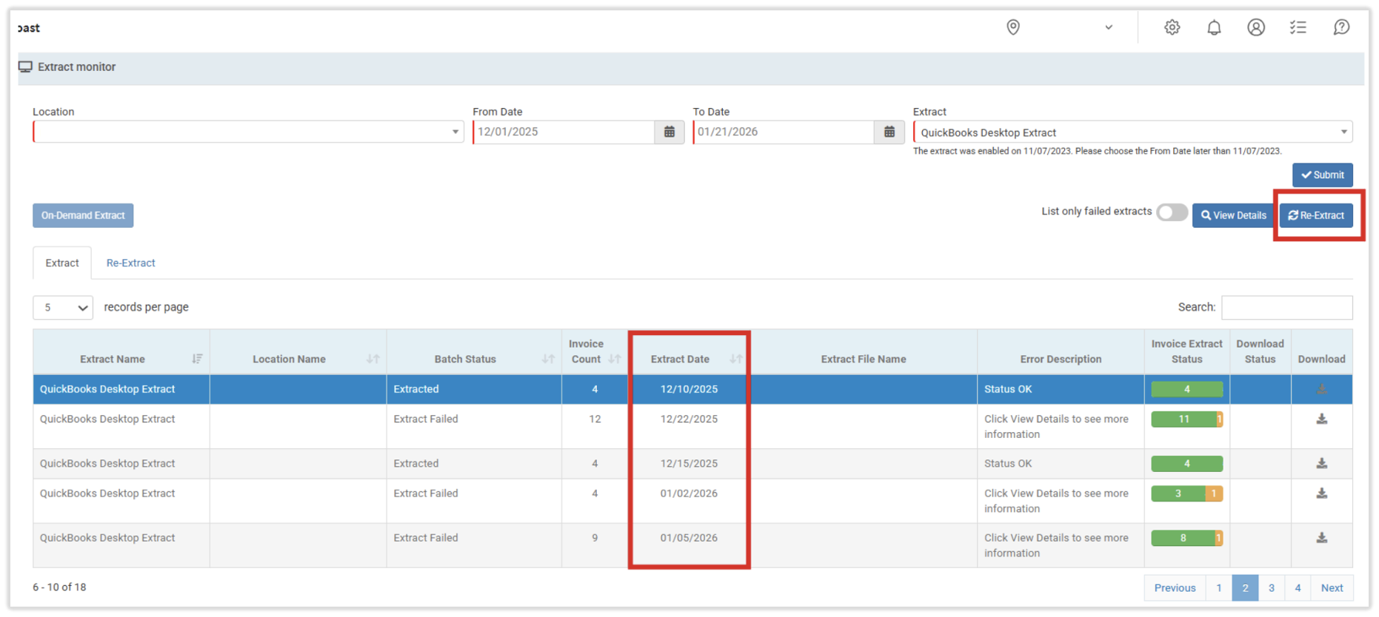
Task: Change the records per page dropdown
Action: coord(63,307)
